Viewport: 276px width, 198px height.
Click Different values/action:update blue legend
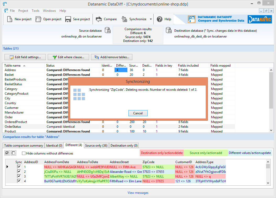click(250, 153)
